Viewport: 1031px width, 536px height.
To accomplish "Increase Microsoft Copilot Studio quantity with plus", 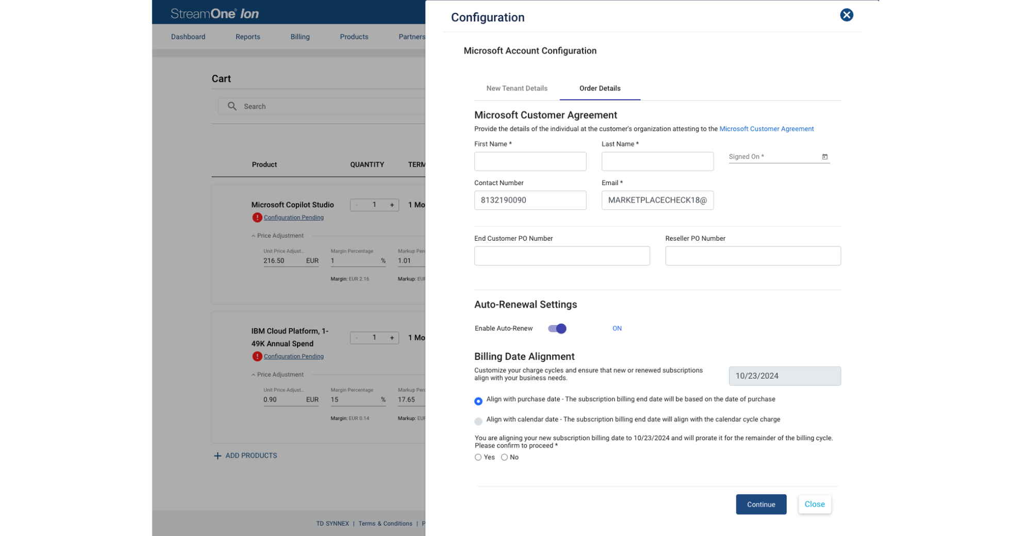I will [x=392, y=205].
